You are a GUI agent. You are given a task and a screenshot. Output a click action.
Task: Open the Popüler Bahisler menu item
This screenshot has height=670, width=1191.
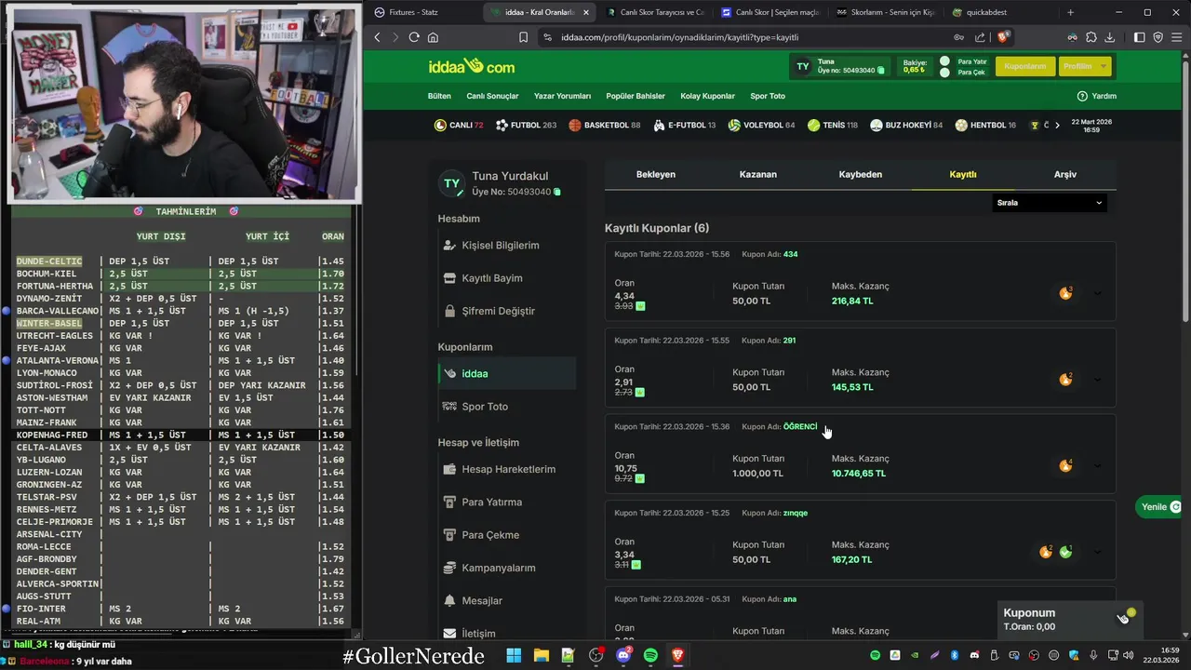pyautogui.click(x=636, y=96)
